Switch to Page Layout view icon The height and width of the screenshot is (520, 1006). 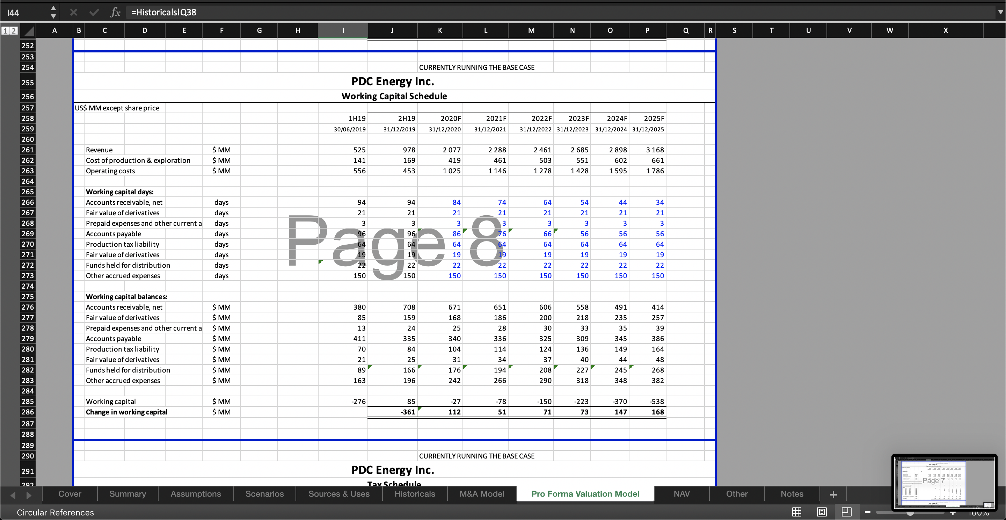[x=822, y=512]
